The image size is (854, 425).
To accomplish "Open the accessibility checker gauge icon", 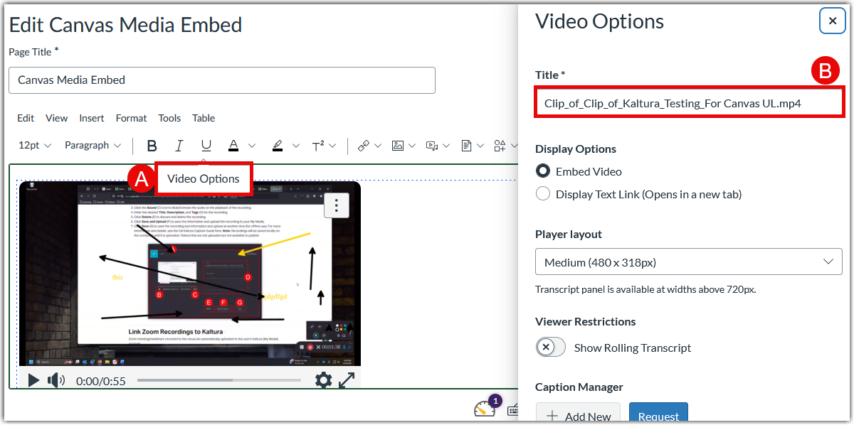I will 485,409.
